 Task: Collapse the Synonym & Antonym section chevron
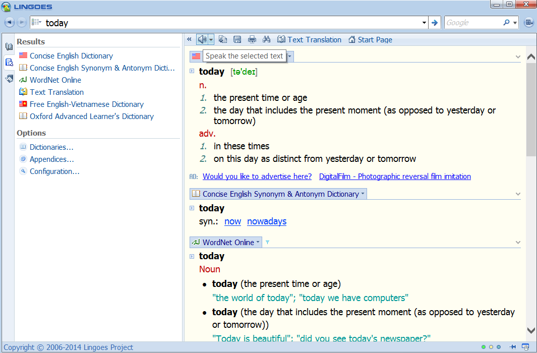click(518, 194)
